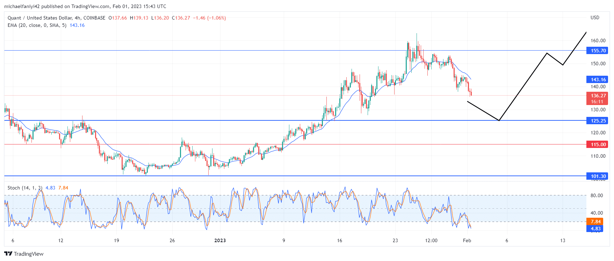The width and height of the screenshot is (614, 261).
Task: Click the 130.00 price axis tick
Action: pyautogui.click(x=598, y=110)
